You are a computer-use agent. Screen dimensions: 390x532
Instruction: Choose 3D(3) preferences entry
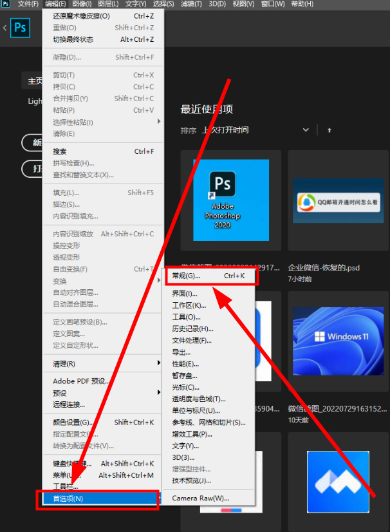[209, 457]
